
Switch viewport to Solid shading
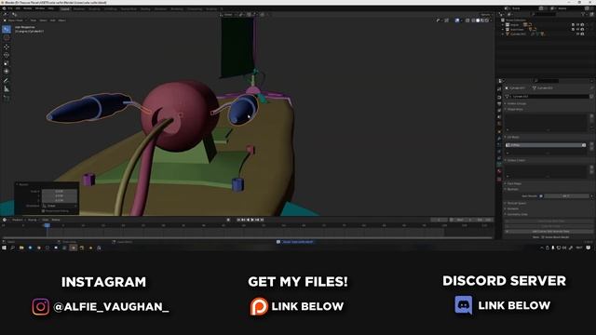click(x=478, y=20)
